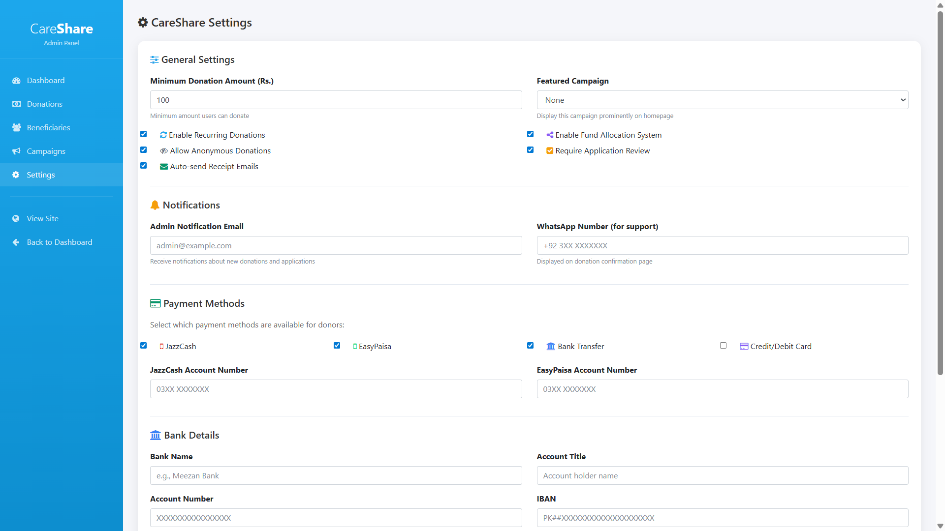
Task: Click Back to Dashboard link
Action: pyautogui.click(x=62, y=242)
